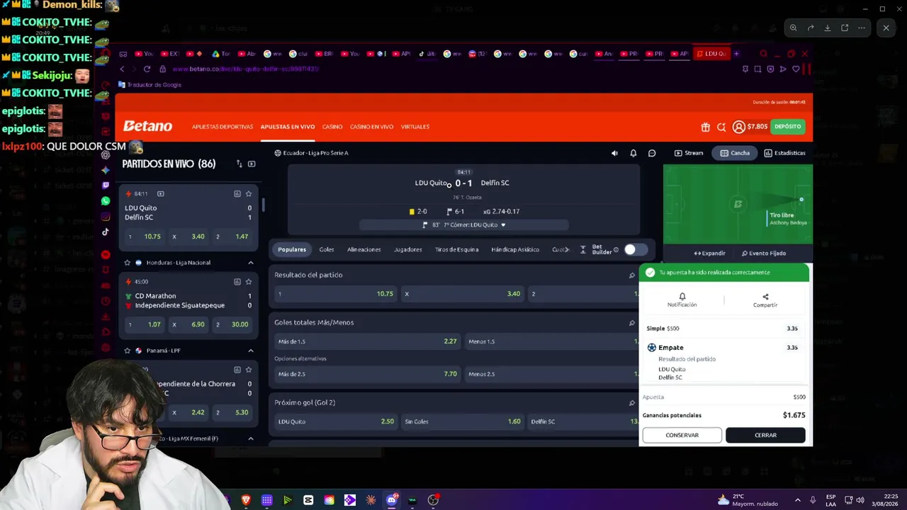
Task: Mute match sound with speaker icon
Action: pyautogui.click(x=614, y=153)
